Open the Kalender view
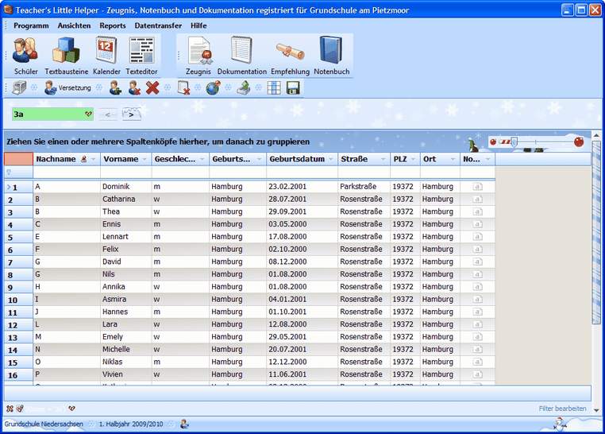The width and height of the screenshot is (605, 434). pos(106,56)
